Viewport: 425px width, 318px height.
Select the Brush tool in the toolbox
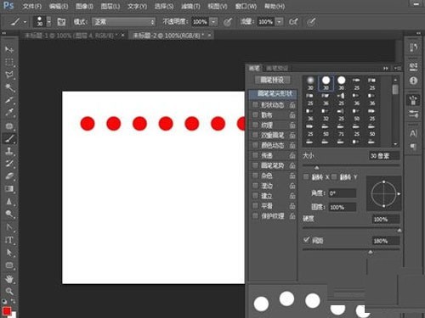click(9, 138)
